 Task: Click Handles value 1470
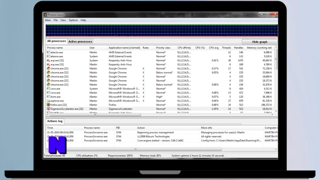(240, 60)
